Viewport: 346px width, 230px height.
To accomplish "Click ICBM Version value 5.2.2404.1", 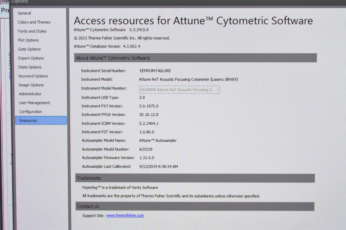I will pyautogui.click(x=149, y=124).
